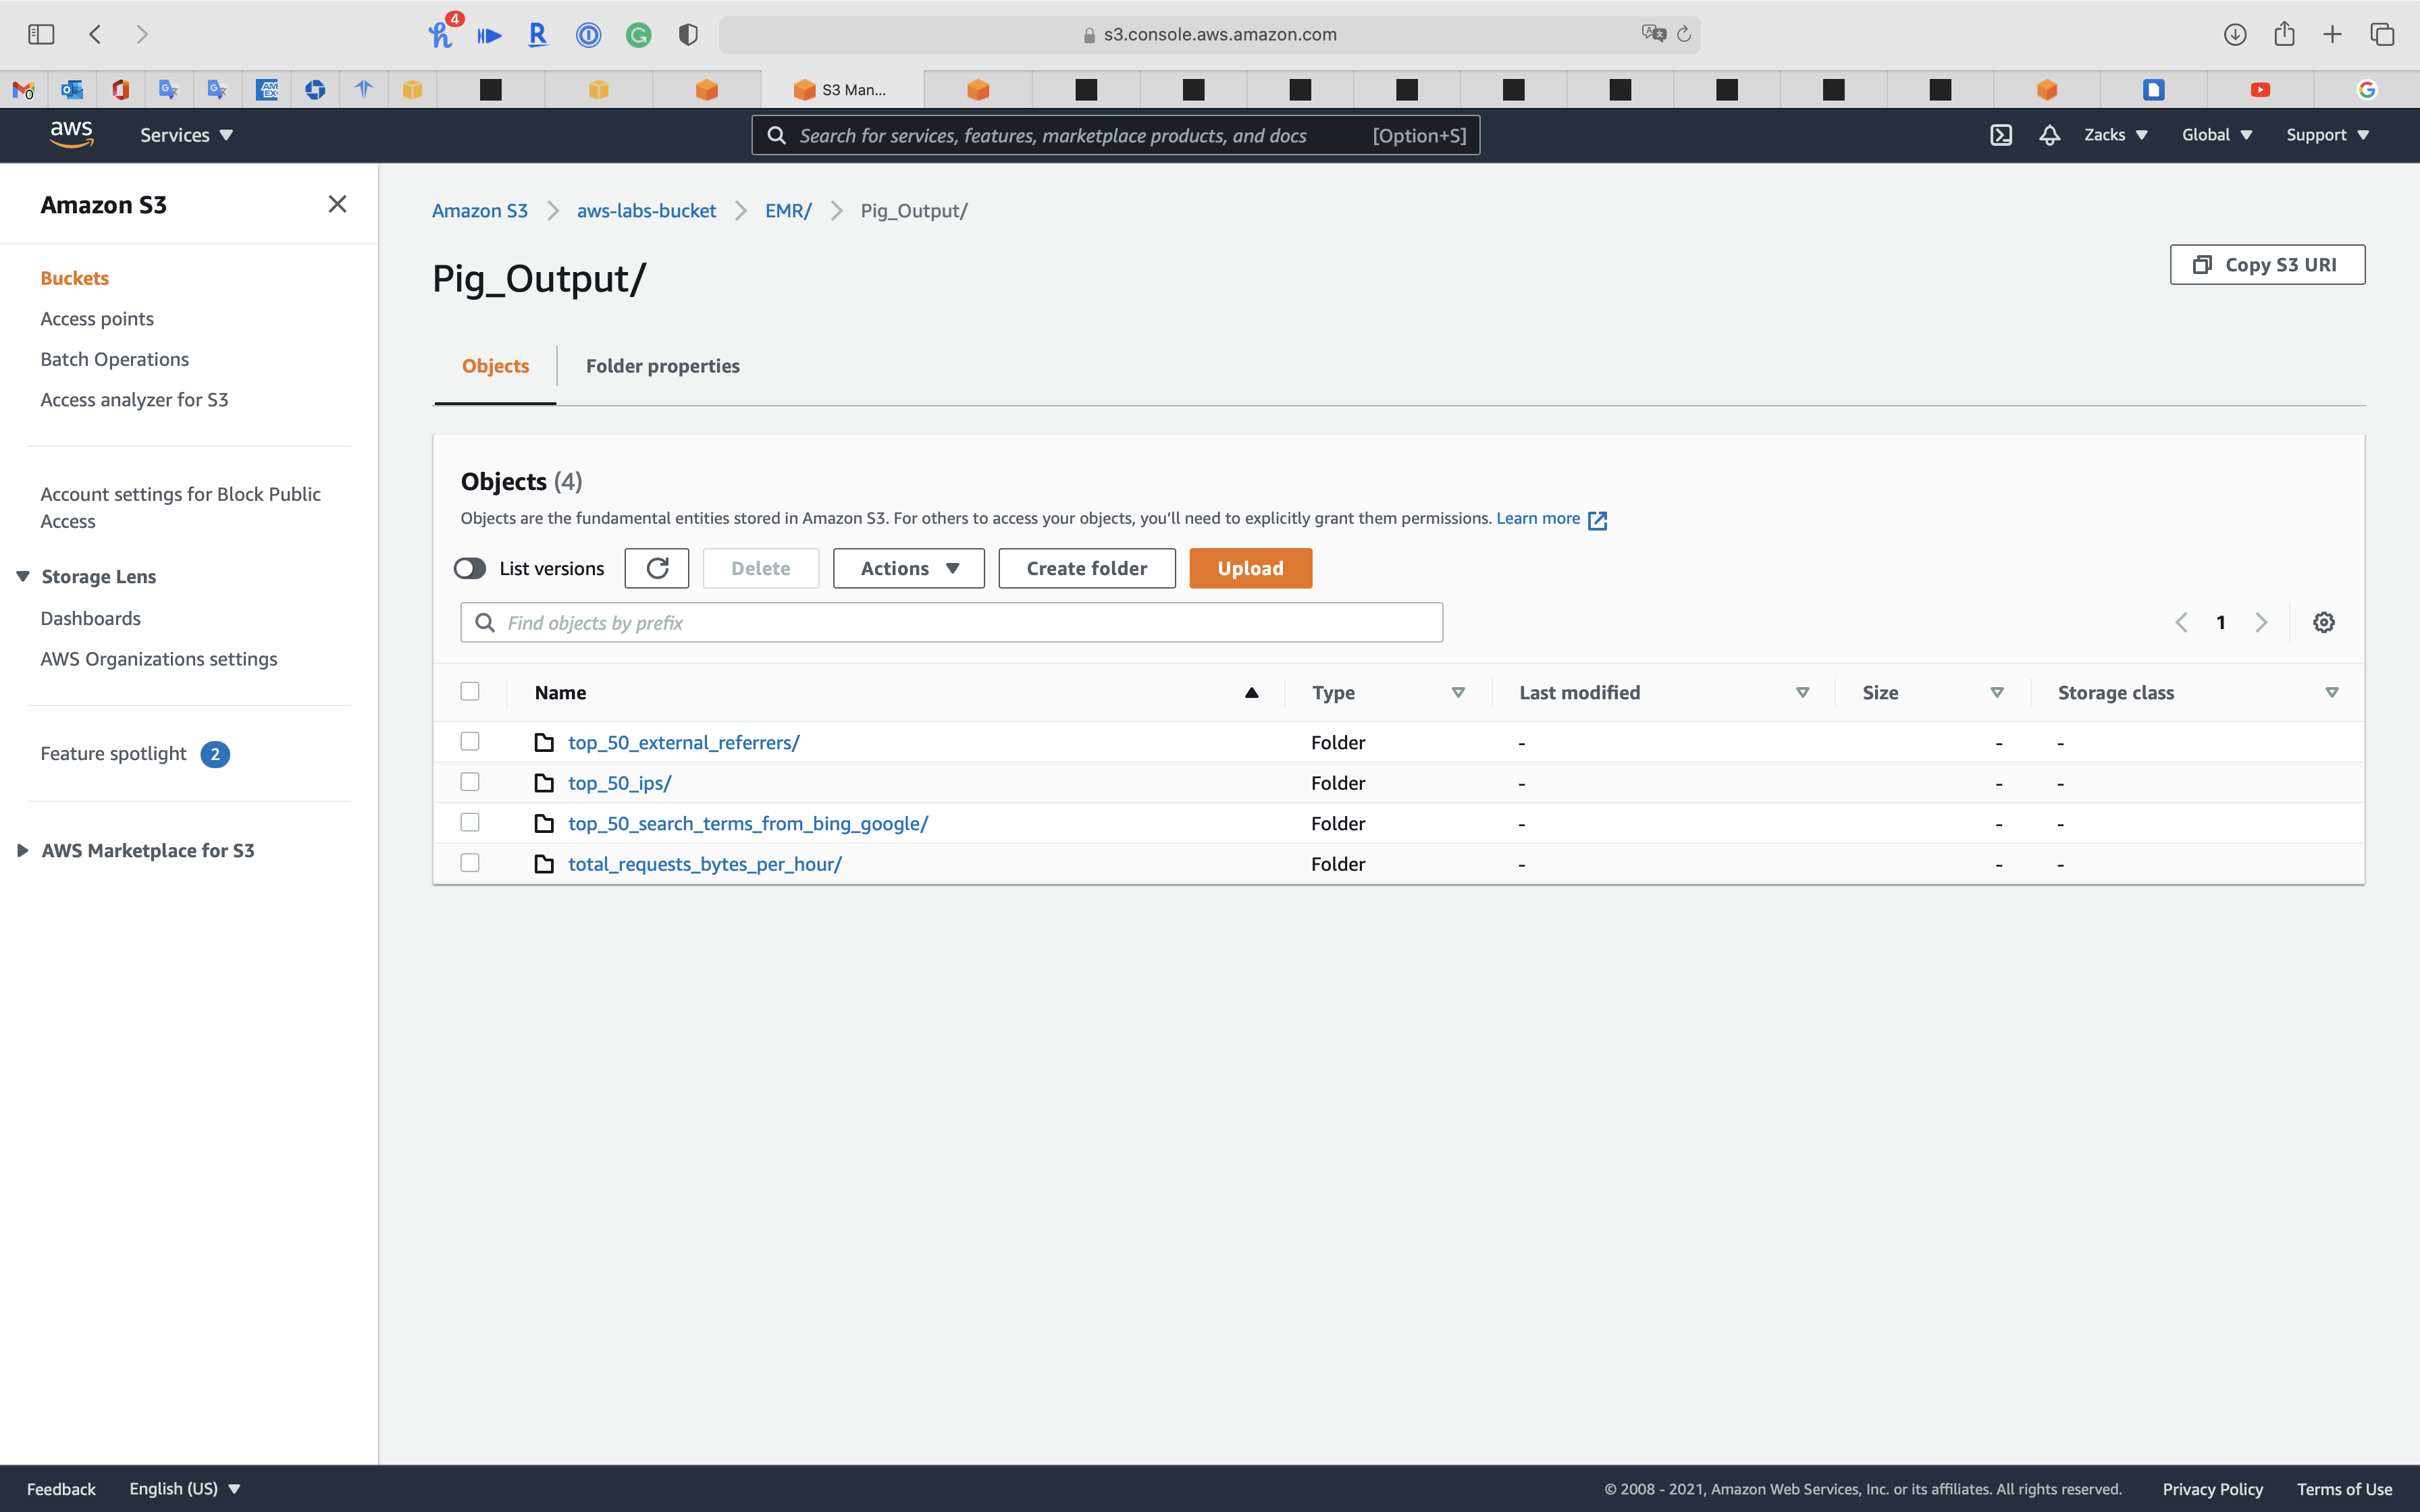Select all objects with header checkbox

coord(470,692)
